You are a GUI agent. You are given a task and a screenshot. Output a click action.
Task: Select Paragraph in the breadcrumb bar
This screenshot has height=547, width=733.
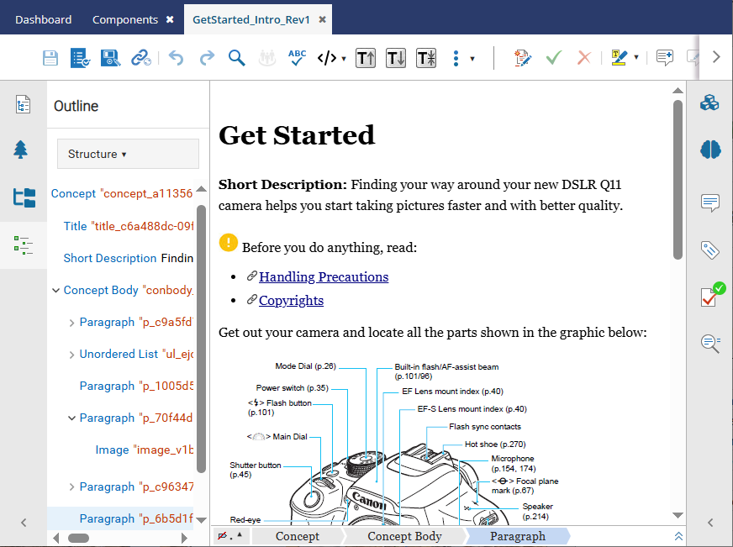pos(518,536)
